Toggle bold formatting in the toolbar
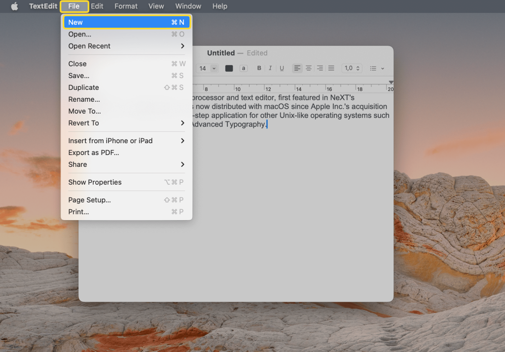The width and height of the screenshot is (505, 352). point(259,68)
